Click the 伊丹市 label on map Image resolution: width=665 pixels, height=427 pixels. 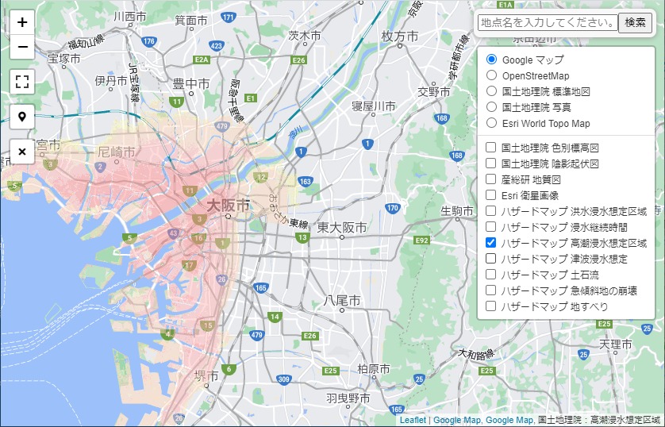pos(110,81)
